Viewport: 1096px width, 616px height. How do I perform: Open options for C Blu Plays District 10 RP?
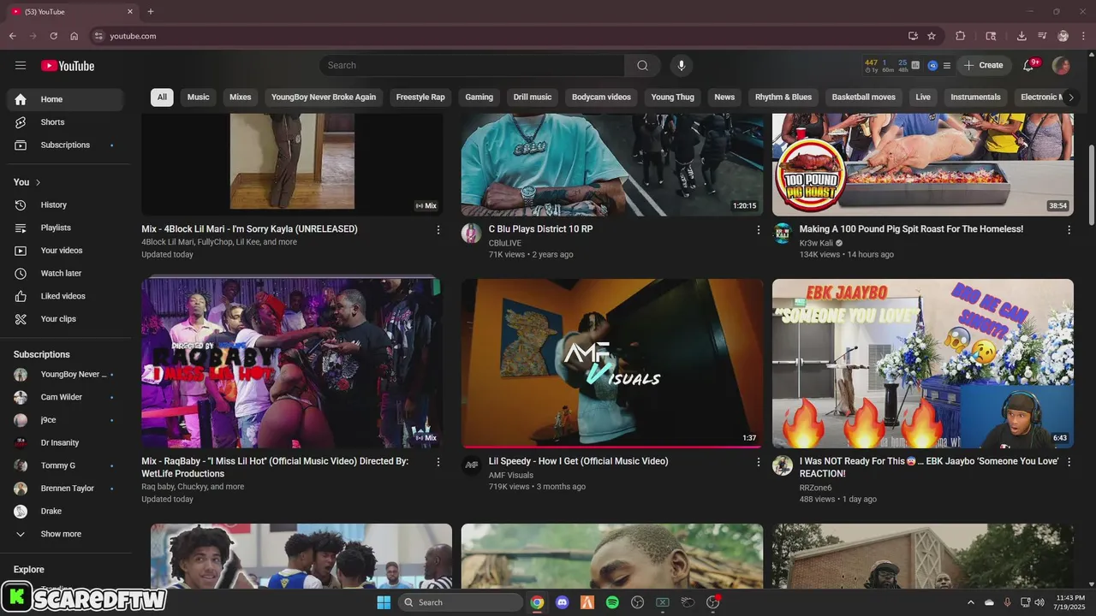pos(758,229)
